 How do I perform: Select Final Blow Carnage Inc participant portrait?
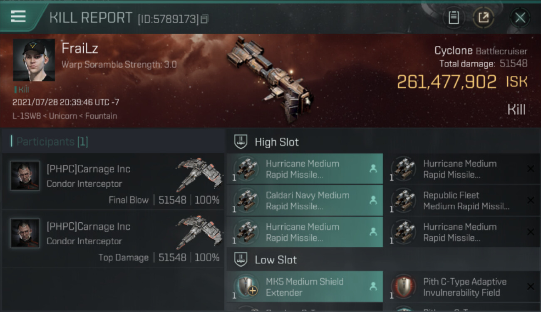click(25, 176)
